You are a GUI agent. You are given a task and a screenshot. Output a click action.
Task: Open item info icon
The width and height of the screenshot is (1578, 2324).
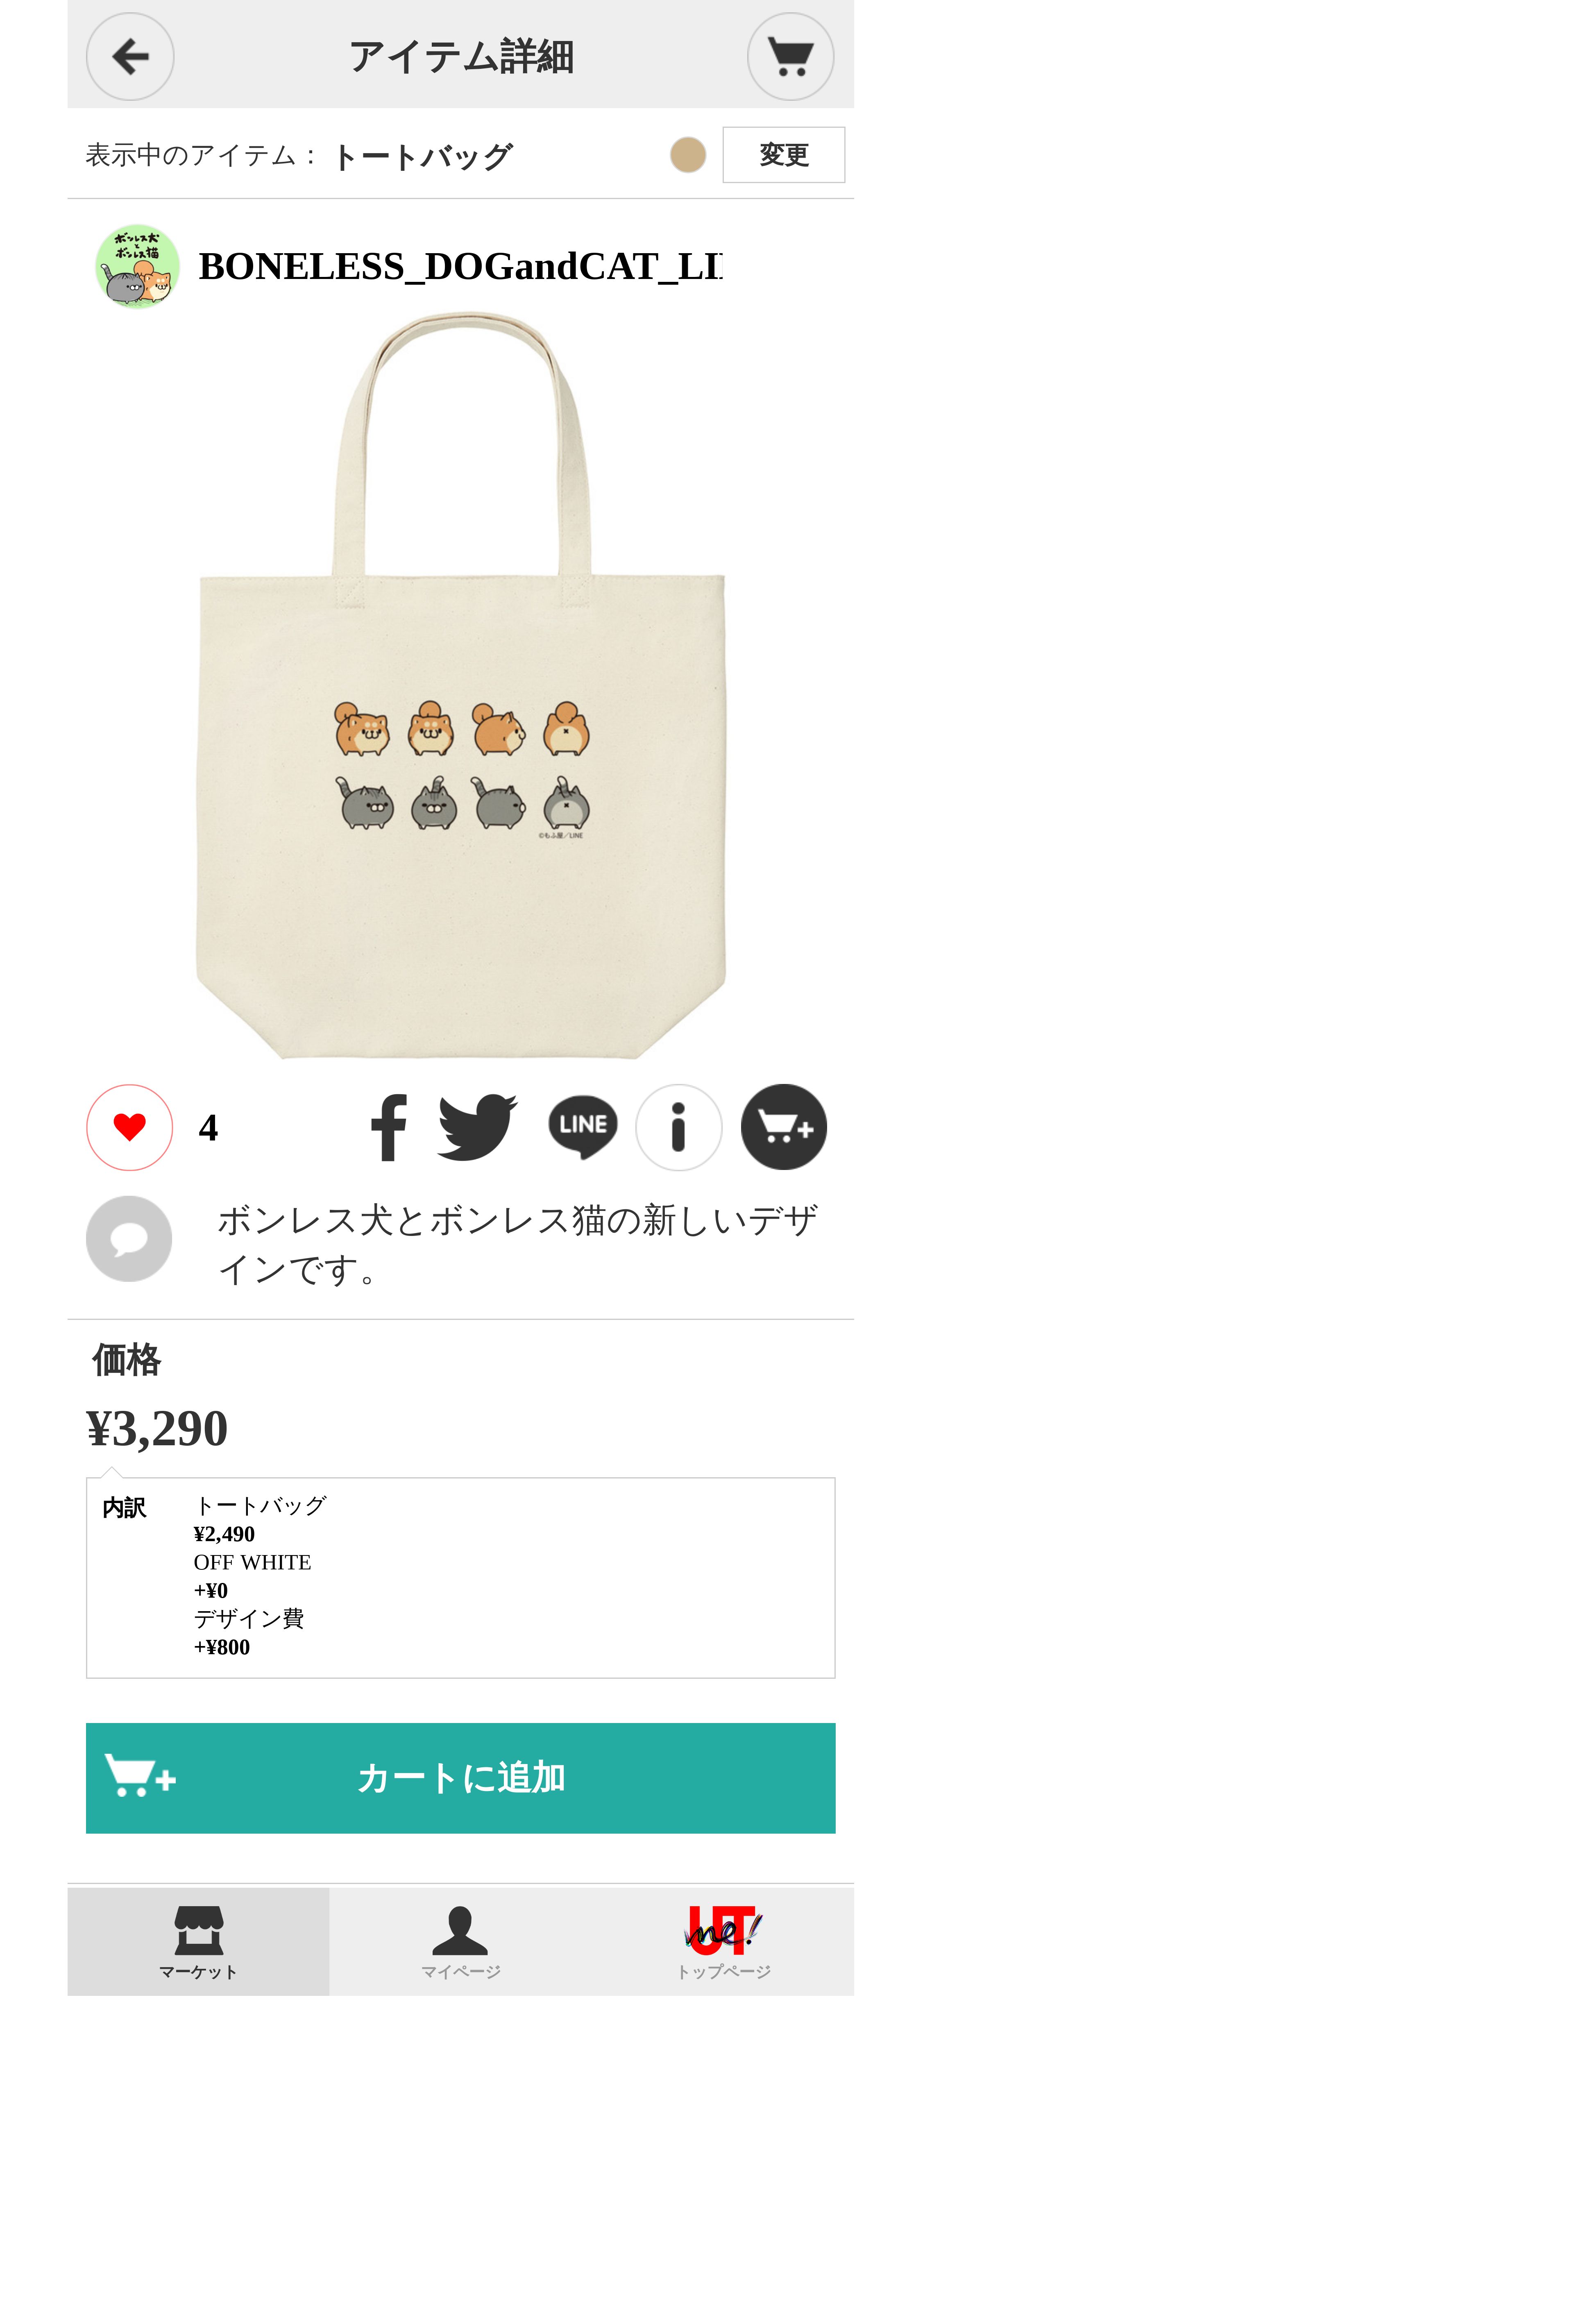click(679, 1127)
